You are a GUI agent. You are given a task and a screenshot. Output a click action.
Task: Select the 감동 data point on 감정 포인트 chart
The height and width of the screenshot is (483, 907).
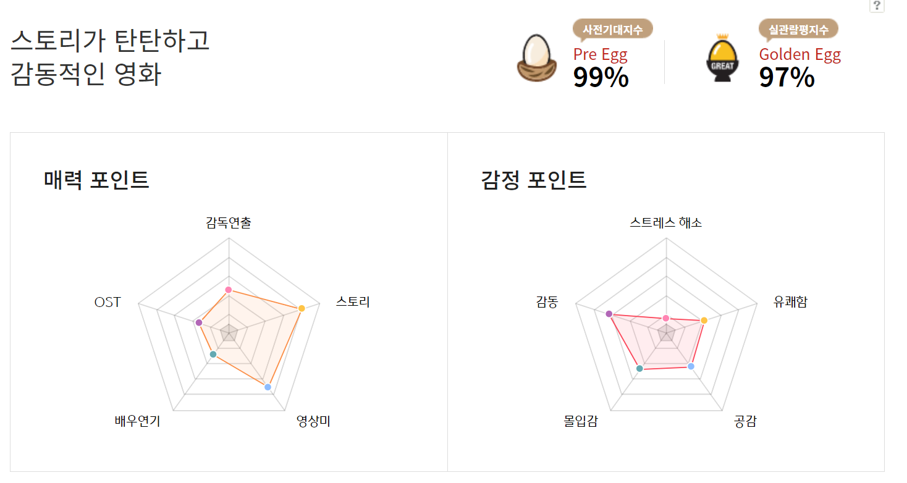(x=609, y=314)
